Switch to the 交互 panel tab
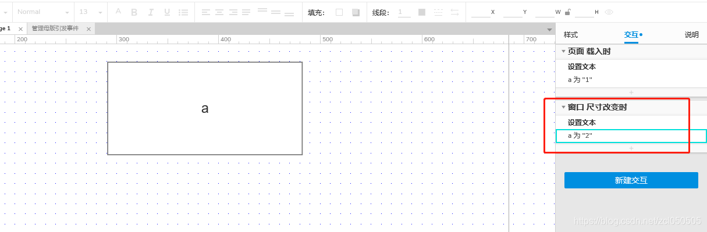The height and width of the screenshot is (232, 707). (x=631, y=35)
